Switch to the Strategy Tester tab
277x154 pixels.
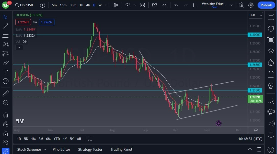point(90,149)
